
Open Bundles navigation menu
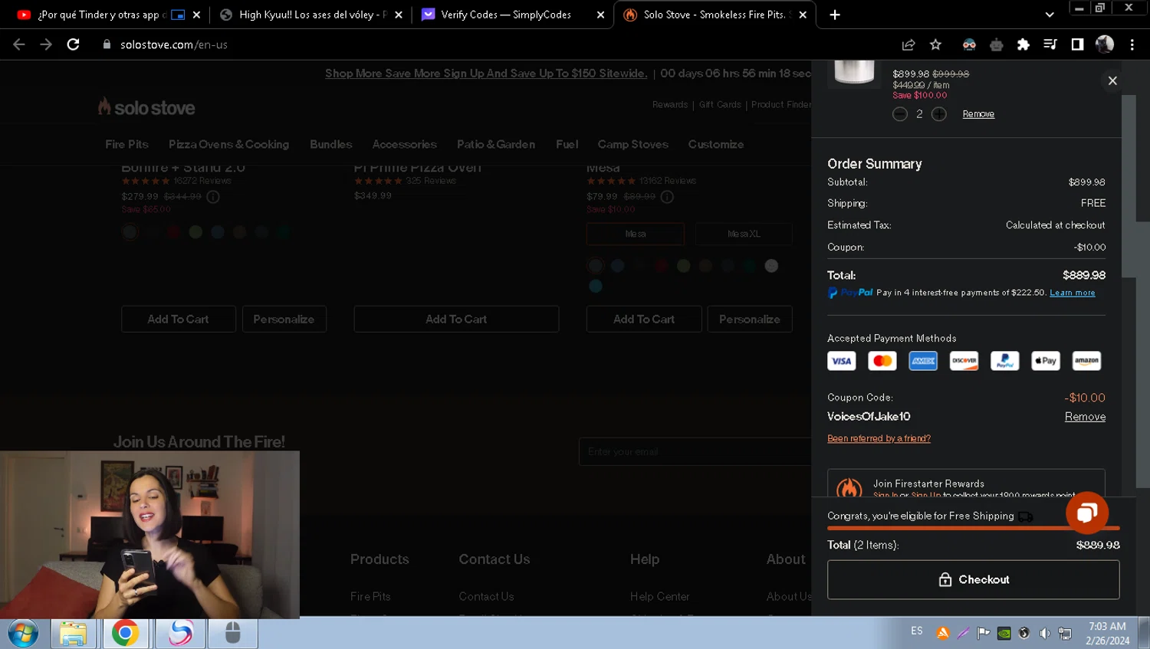click(x=331, y=144)
